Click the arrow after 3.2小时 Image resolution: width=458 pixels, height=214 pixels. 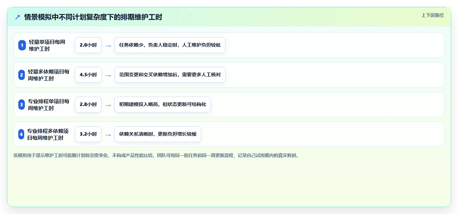click(x=108, y=135)
